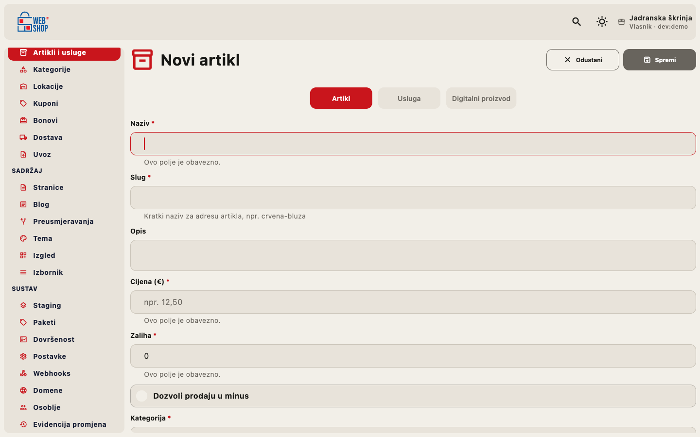Open Tema in the sidebar

tap(64, 238)
